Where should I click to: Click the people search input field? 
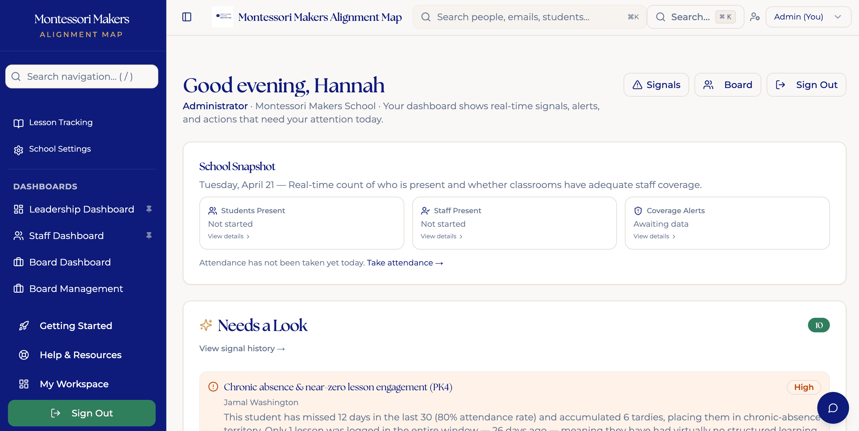click(x=530, y=17)
